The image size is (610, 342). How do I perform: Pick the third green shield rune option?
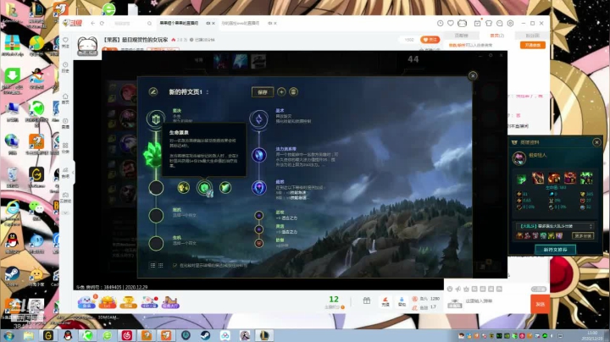[225, 188]
